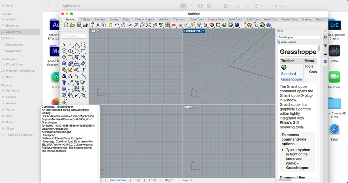This screenshot has width=348, height=183.
Task: Choose the Explode tool icon
Action: pos(70,70)
